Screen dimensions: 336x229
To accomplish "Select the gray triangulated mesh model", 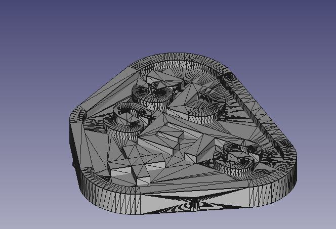I will (183, 134).
